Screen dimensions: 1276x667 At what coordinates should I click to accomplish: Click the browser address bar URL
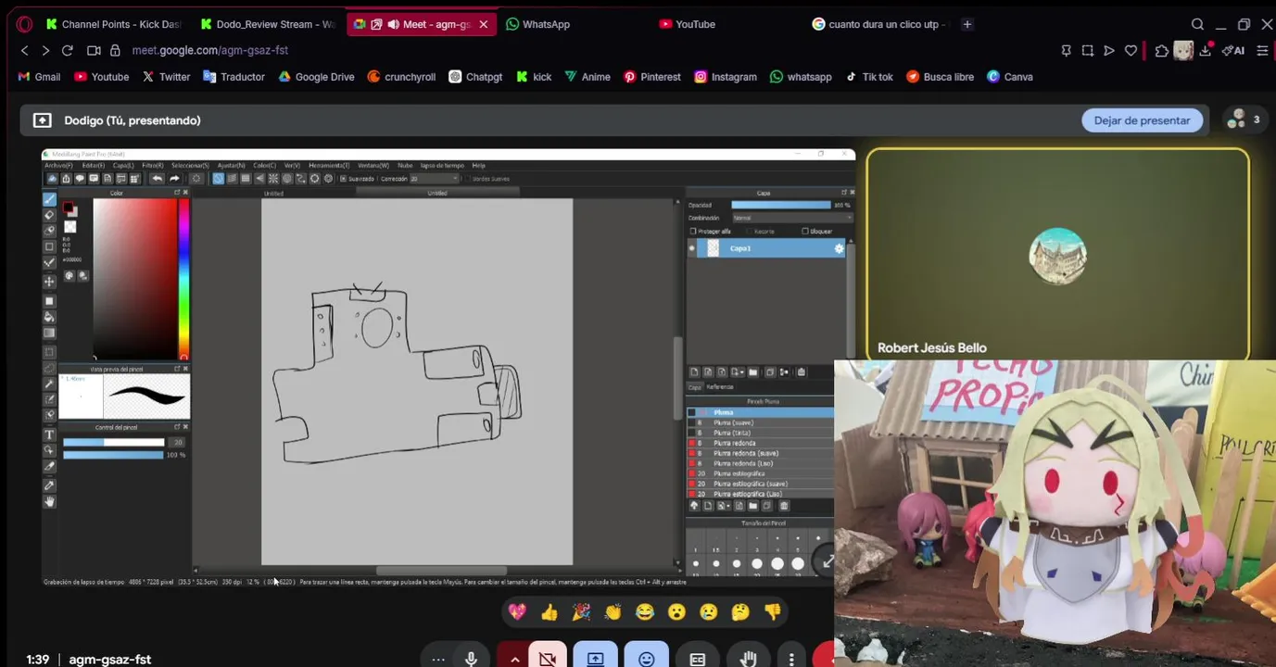click(x=209, y=50)
